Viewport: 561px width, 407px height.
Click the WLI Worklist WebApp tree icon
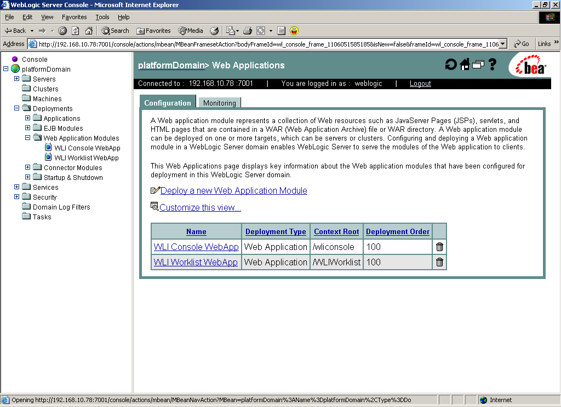pos(48,157)
